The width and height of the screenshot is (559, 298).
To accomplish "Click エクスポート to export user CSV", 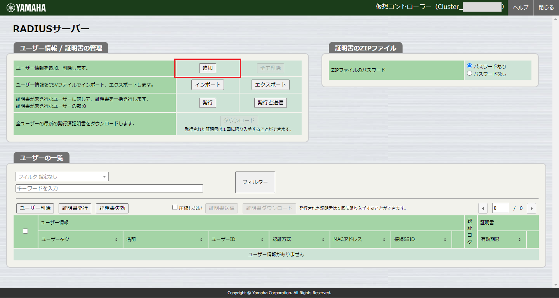I will click(270, 85).
